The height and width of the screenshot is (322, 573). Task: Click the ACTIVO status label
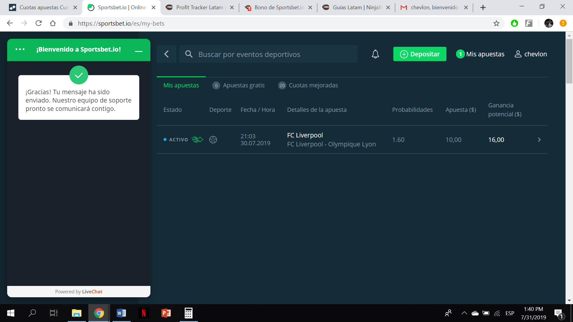178,140
